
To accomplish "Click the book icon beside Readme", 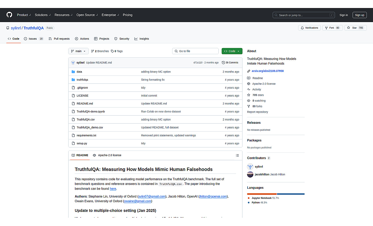I will tap(249, 78).
